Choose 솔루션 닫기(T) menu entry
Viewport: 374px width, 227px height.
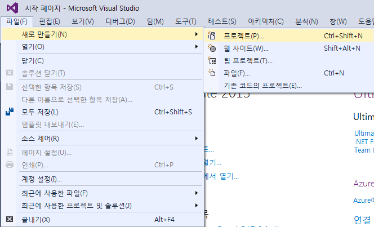(x=103, y=73)
